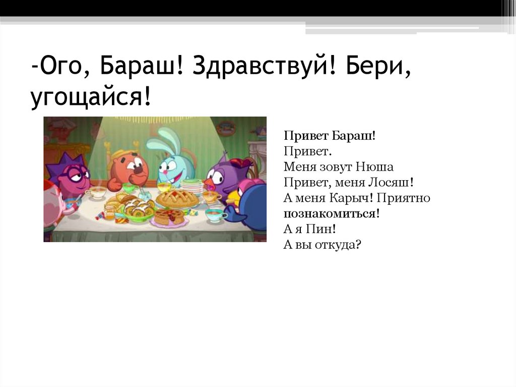The height and width of the screenshot is (387, 516).
Task: Click the line "Привет."
Action: coord(308,151)
